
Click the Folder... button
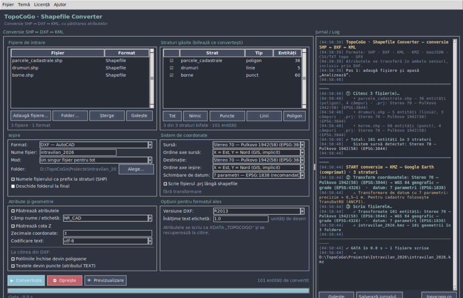pyautogui.click(x=70, y=116)
